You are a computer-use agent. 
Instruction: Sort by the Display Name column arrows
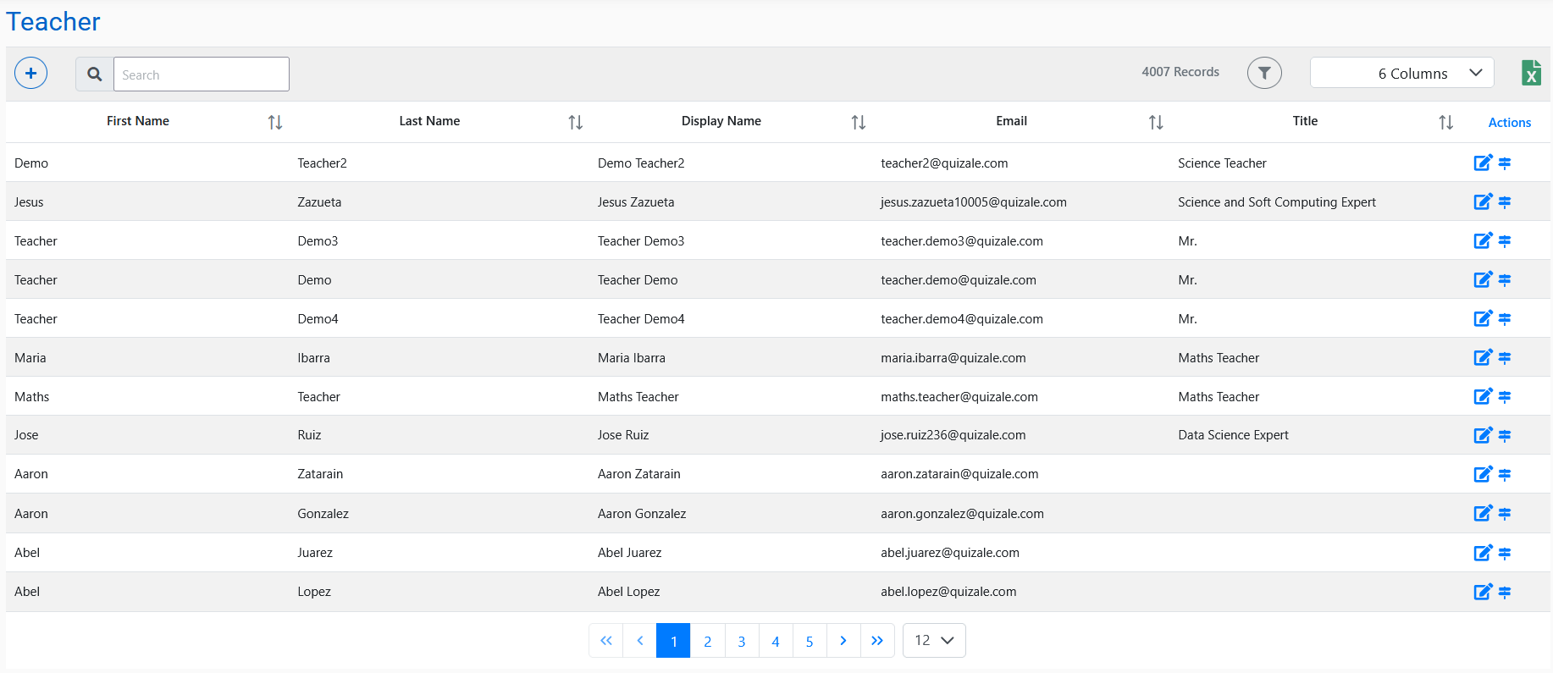(859, 123)
